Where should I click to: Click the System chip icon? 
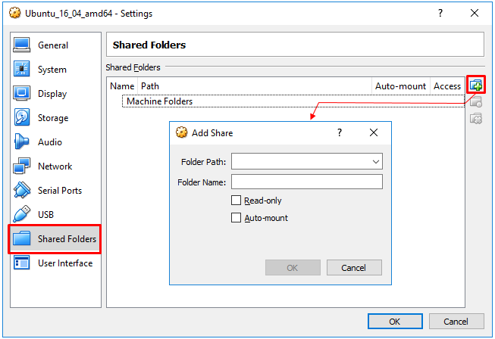click(x=21, y=69)
